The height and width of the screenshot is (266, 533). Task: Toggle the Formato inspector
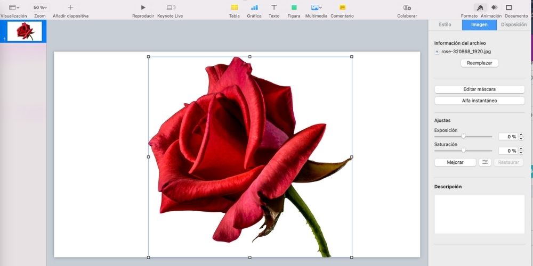click(x=480, y=7)
